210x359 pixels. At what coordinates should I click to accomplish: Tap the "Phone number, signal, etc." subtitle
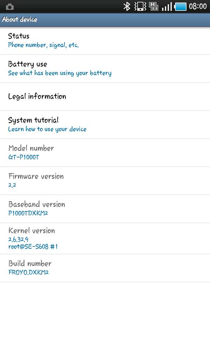point(43,45)
